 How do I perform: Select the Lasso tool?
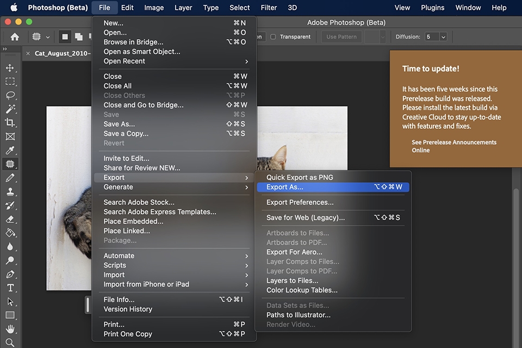(10, 95)
